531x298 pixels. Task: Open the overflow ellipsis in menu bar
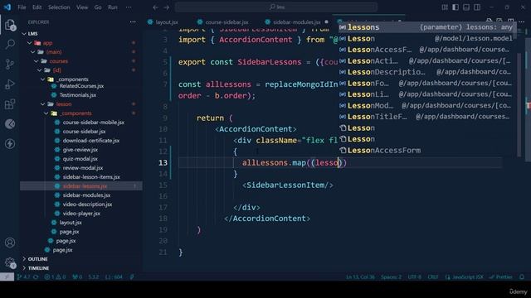tap(129, 7)
